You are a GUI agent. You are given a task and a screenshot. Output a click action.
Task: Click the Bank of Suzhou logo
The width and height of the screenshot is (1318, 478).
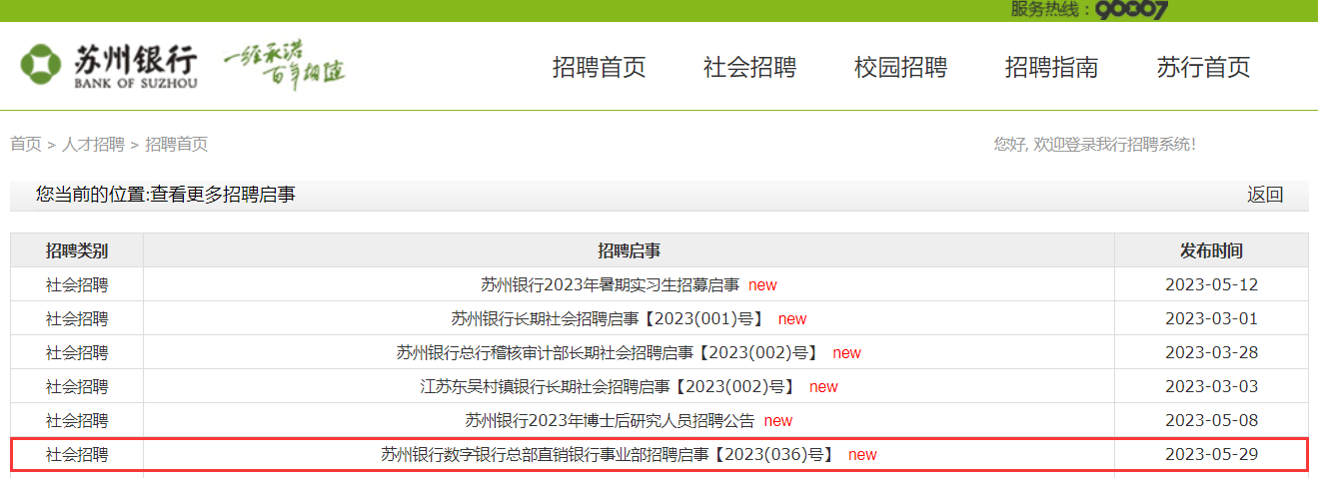coord(109,67)
